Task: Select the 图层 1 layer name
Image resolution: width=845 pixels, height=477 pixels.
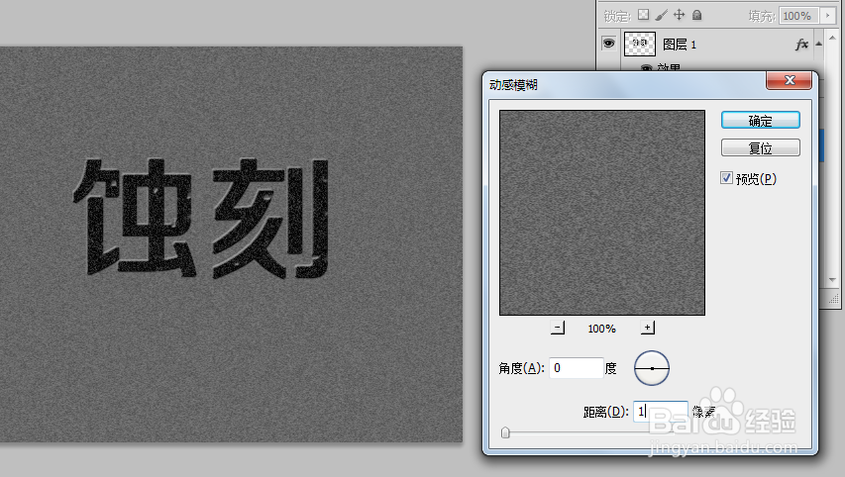Action: click(x=679, y=45)
